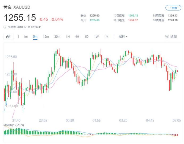Click the 绘图 drawing tool icon
The height and width of the screenshot is (144, 184).
coord(167,37)
